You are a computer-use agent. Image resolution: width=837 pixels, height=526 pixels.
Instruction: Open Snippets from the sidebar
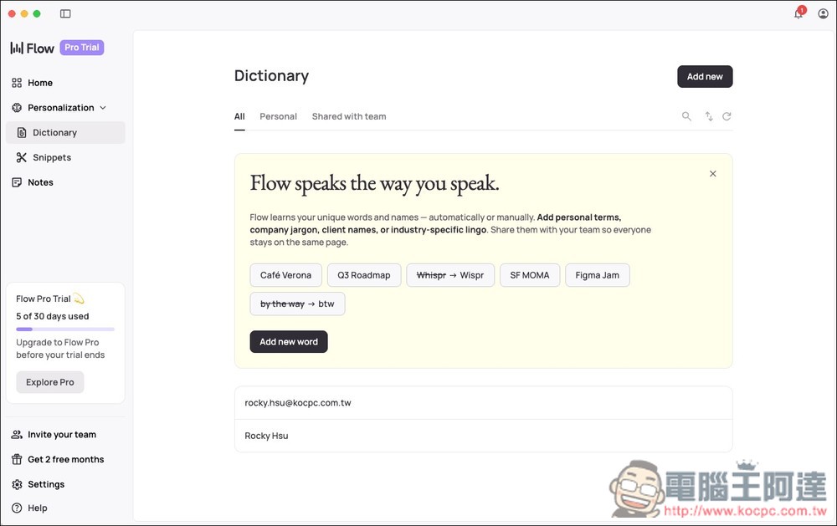pyautogui.click(x=52, y=157)
